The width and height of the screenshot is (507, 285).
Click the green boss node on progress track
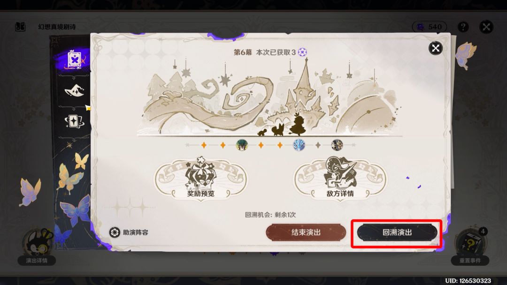[242, 145]
